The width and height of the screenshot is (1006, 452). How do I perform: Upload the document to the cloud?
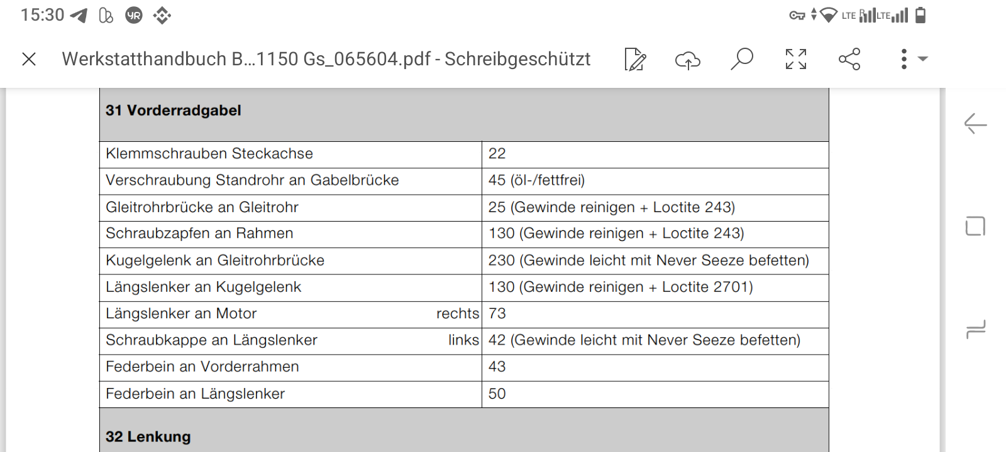[688, 59]
